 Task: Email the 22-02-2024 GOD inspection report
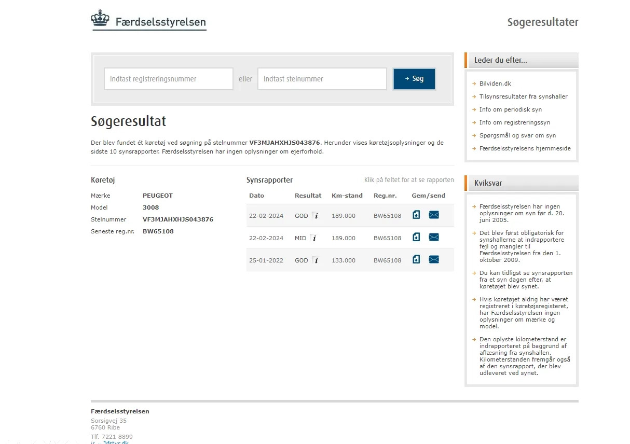[x=434, y=215]
